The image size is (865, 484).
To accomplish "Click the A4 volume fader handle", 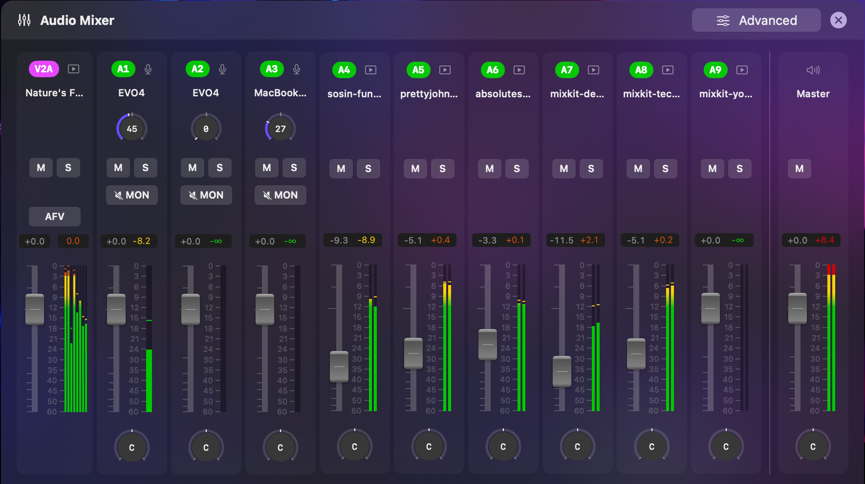I will pos(339,367).
